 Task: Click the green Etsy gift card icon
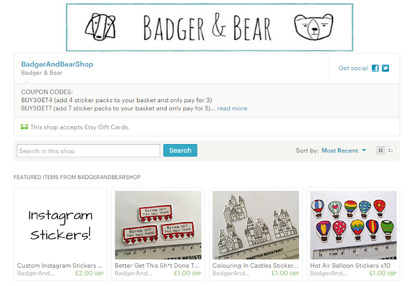click(x=24, y=127)
